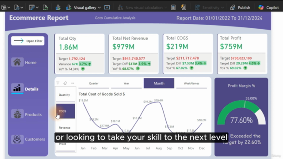Click the 4.0% target diff badge
This screenshot has width=283, height=159.
click(255, 64)
